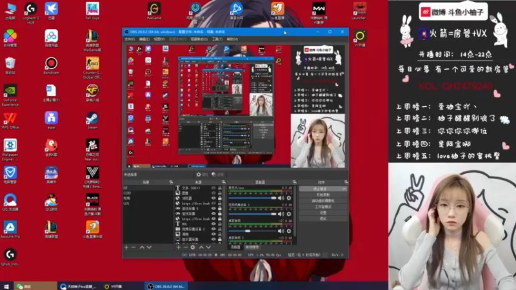The image size is (516, 290).
Task: Open GeForce Experience desktop icon
Action: pyautogui.click(x=10, y=95)
